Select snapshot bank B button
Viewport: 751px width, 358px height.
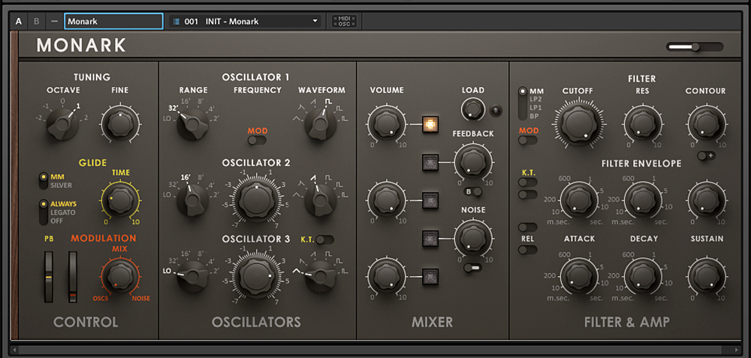[36, 21]
